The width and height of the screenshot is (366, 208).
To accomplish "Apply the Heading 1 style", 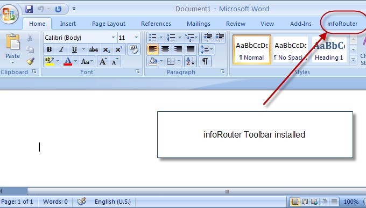I will (329, 49).
